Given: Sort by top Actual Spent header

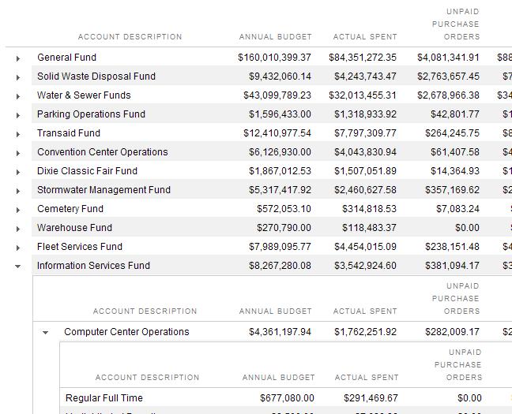Looking at the screenshot, I should coord(365,37).
